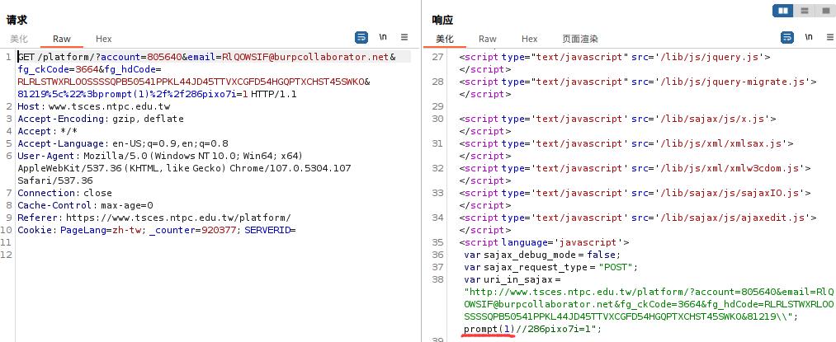Screen dimensions: 836x342
Task: Click Accept-Language header line
Action: [x=123, y=143]
